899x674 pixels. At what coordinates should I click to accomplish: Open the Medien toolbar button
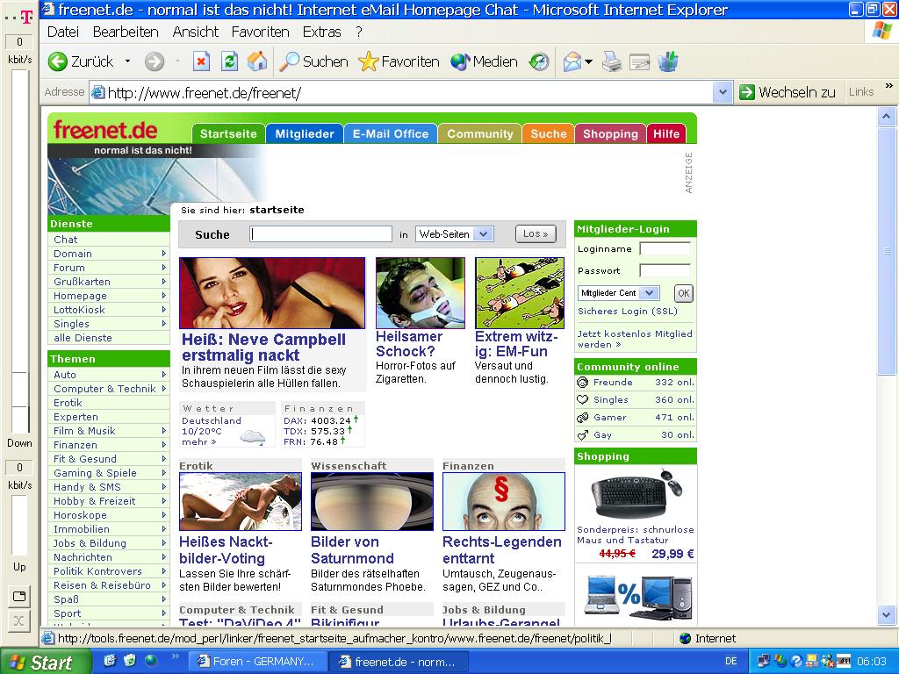[x=484, y=61]
